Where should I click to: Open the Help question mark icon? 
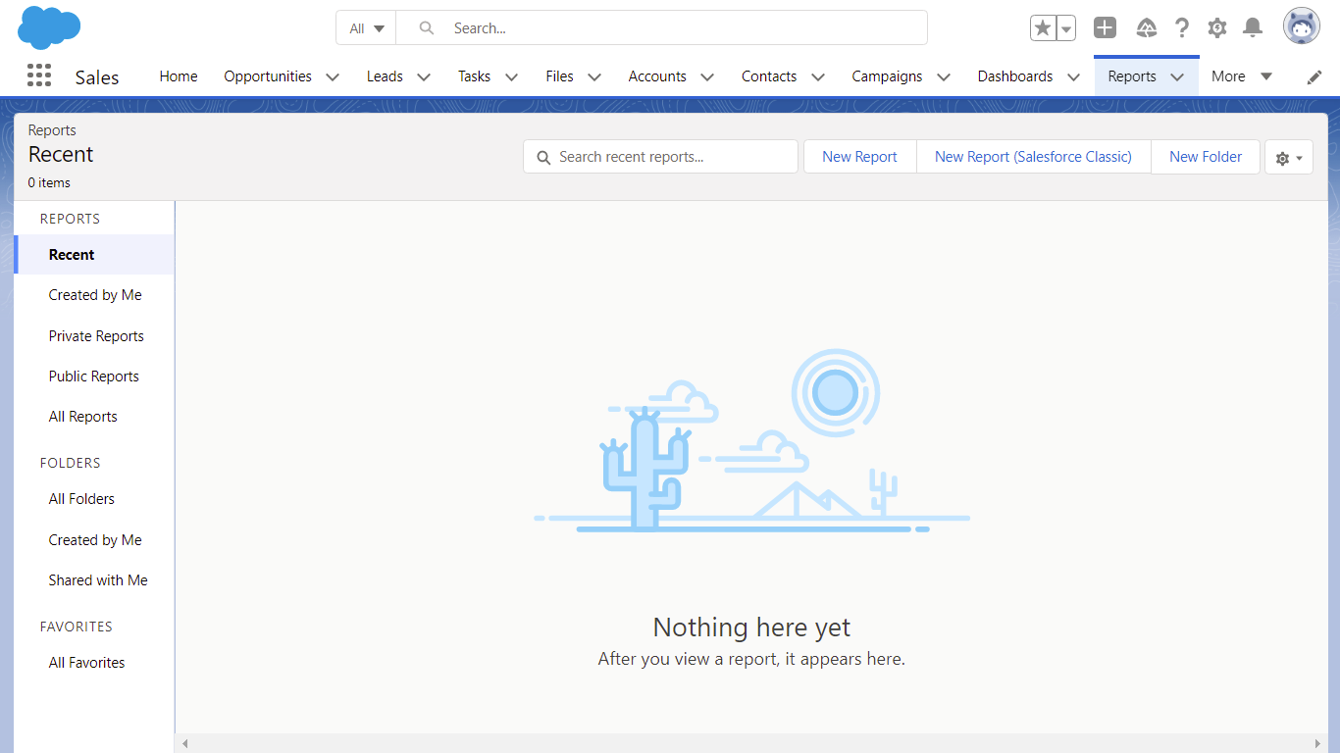pyautogui.click(x=1182, y=27)
